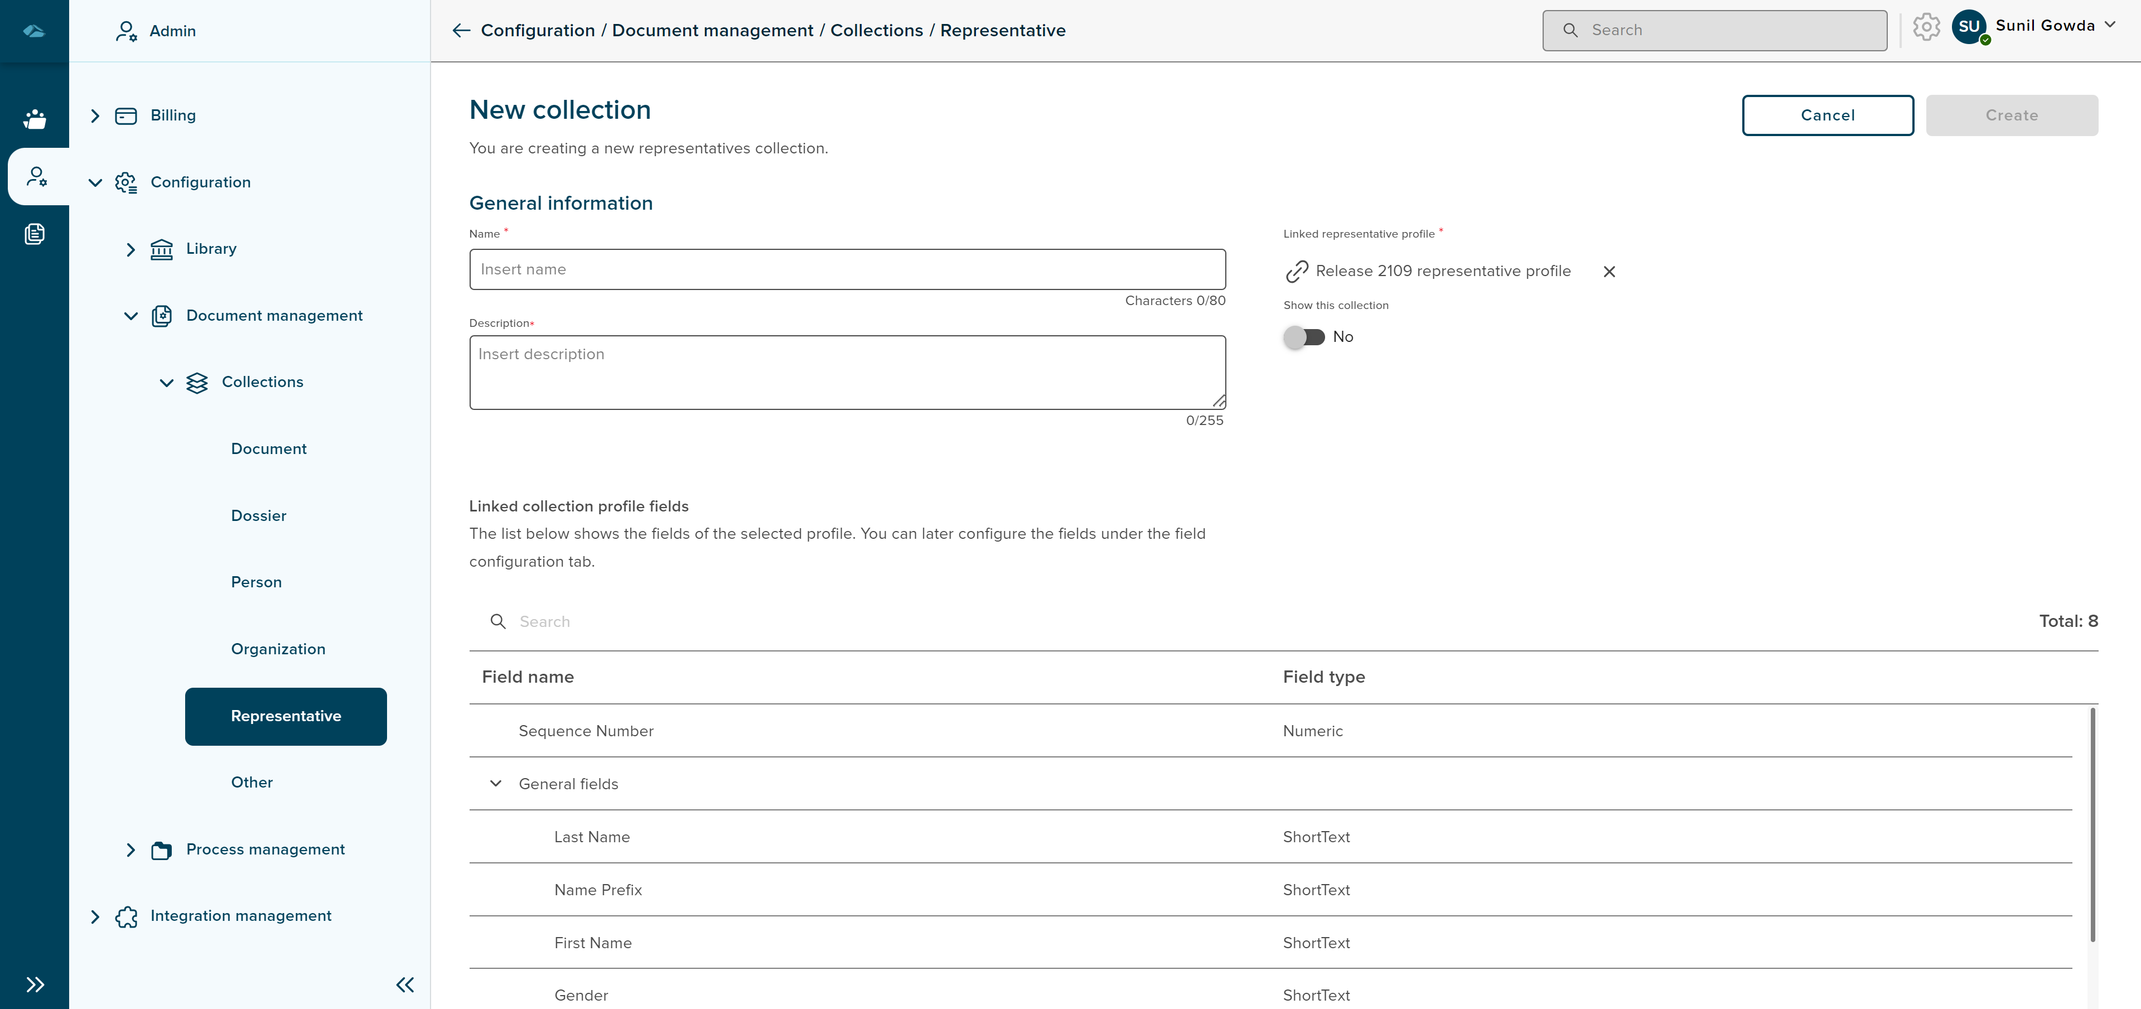
Task: Select Dossier under Collections
Action: [x=258, y=515]
